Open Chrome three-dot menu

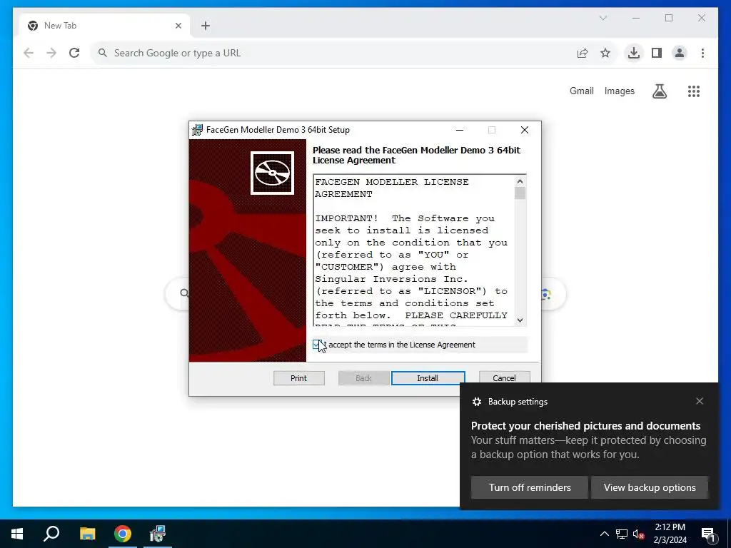tap(702, 53)
